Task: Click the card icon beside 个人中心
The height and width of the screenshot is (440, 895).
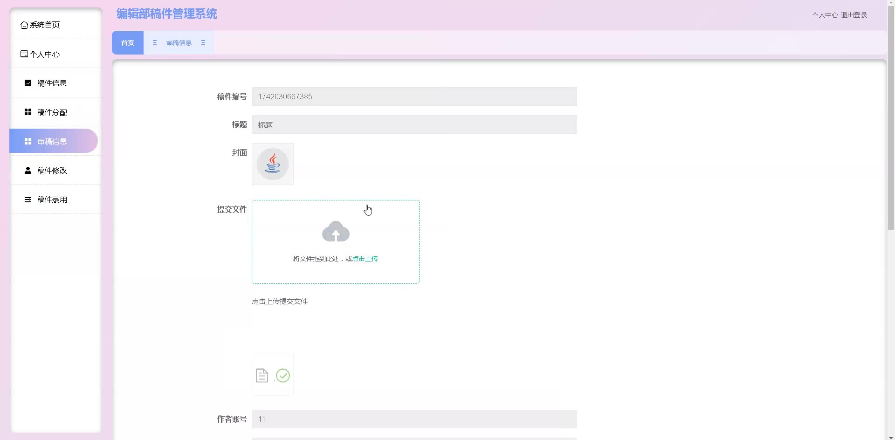Action: (24, 54)
